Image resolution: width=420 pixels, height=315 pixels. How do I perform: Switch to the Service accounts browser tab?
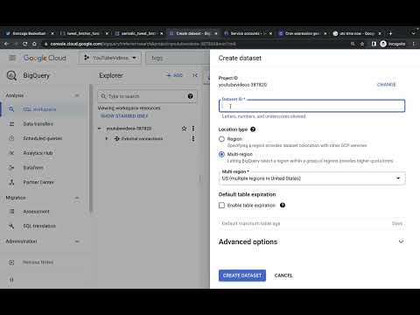(x=248, y=33)
